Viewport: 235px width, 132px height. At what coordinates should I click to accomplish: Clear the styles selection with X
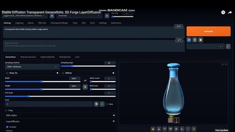click(x=218, y=47)
